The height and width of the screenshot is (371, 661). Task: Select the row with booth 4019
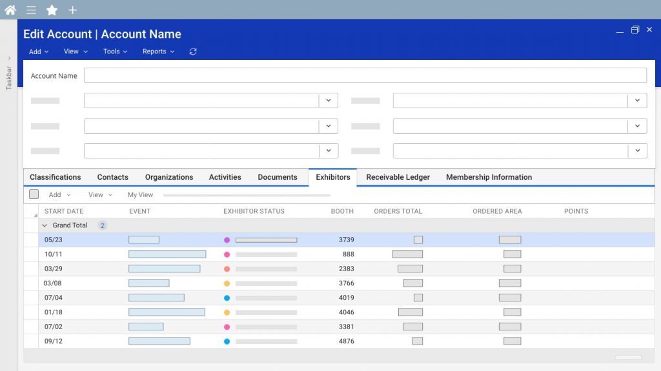coord(346,298)
